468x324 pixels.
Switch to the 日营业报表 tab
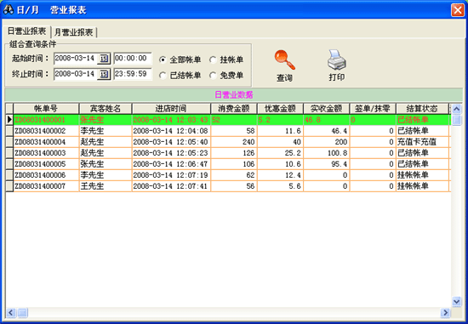(x=27, y=31)
